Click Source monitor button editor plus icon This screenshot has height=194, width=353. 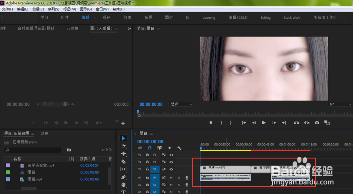[x=123, y=123]
